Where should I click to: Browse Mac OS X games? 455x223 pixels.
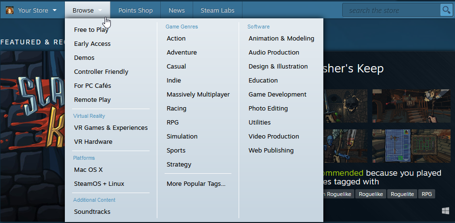[x=88, y=170]
